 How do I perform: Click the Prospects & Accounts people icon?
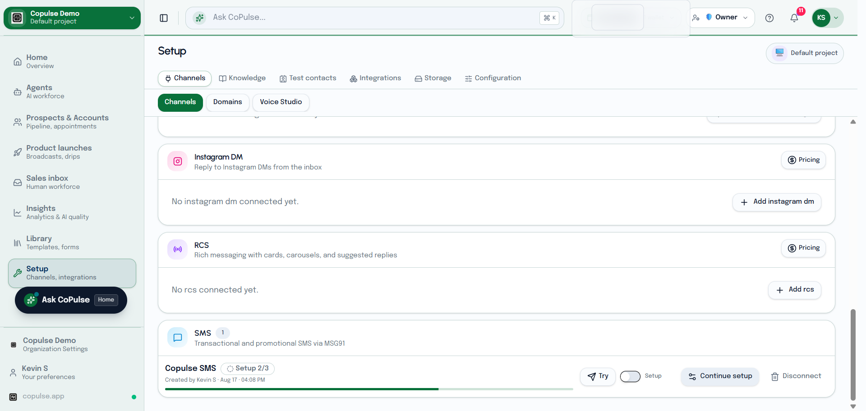point(17,122)
